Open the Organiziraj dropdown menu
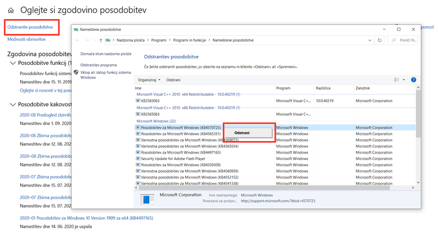Viewport: 438px width, 232px height. 149,80
